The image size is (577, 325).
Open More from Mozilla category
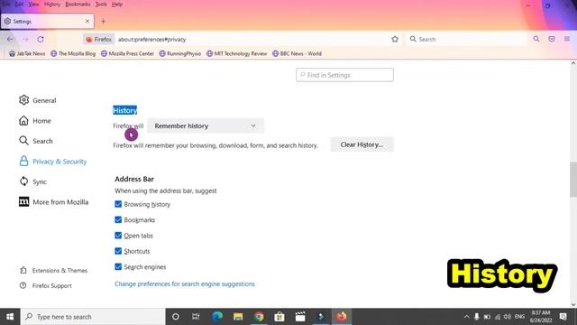click(x=54, y=202)
